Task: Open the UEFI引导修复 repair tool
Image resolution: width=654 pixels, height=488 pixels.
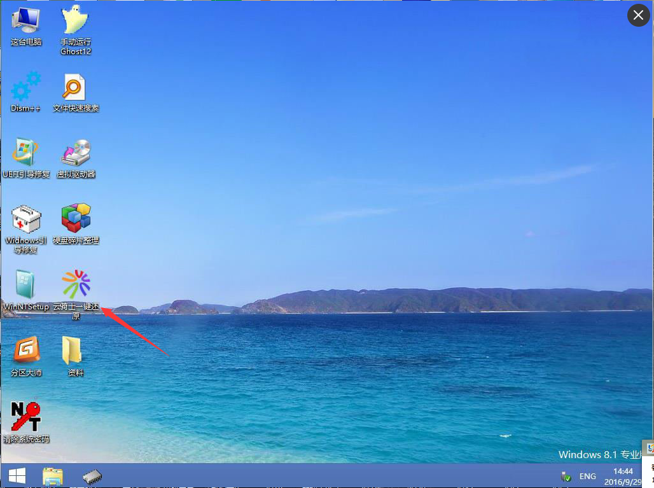Action: tap(24, 153)
